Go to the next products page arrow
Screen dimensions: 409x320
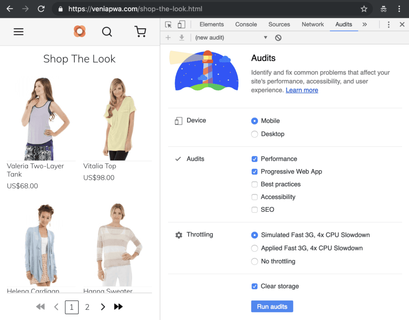click(x=103, y=307)
